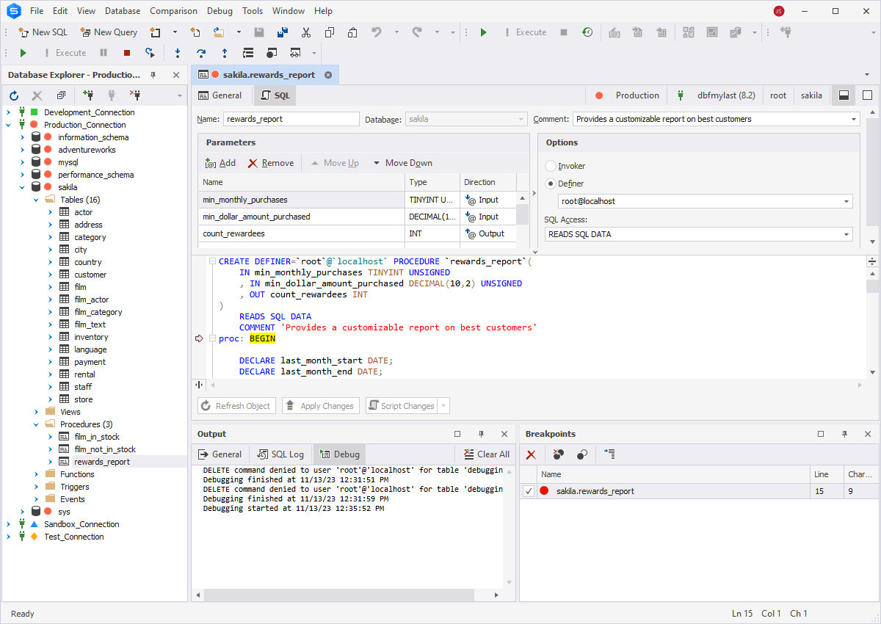Open the Debug menu

[x=219, y=10]
